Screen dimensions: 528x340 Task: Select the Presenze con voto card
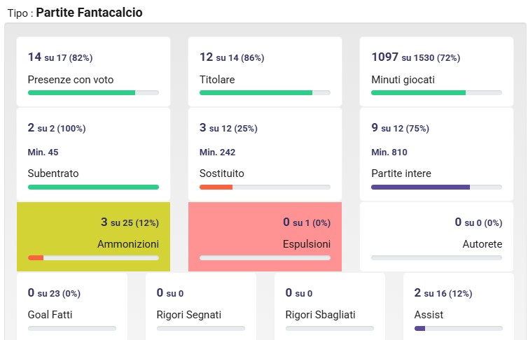pyautogui.click(x=93, y=70)
